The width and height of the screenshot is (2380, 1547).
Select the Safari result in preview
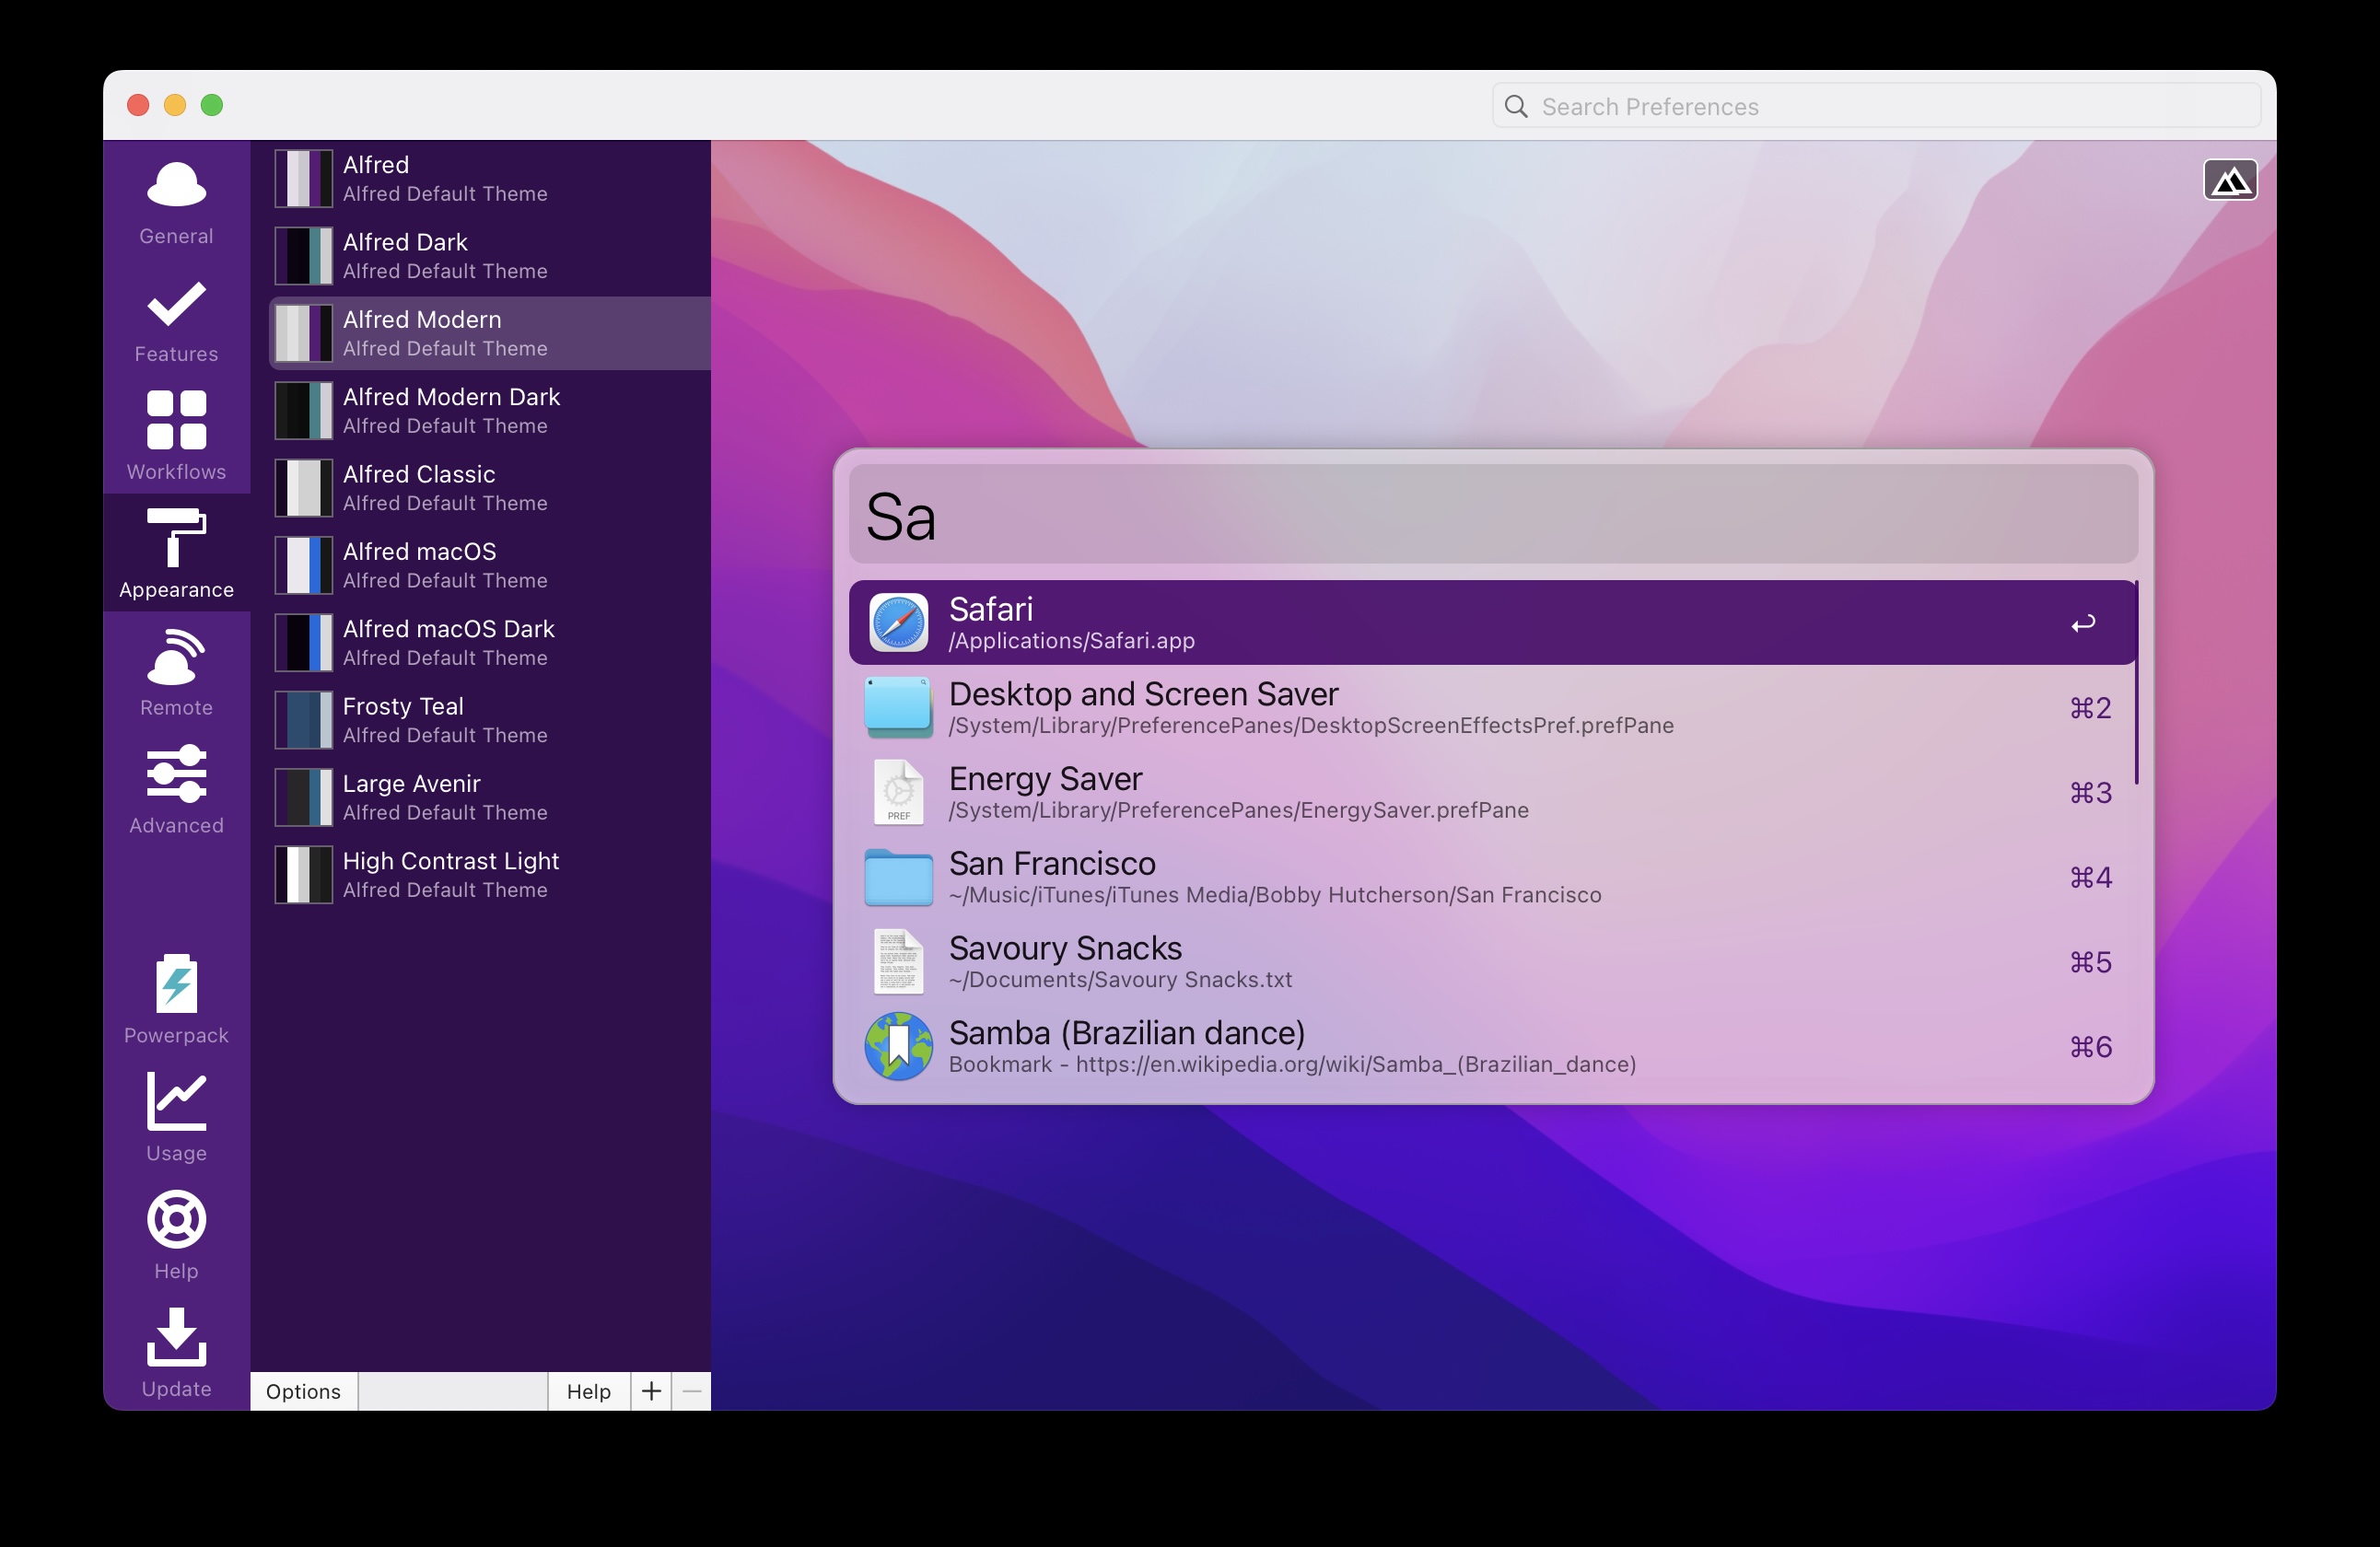pyautogui.click(x=1490, y=623)
